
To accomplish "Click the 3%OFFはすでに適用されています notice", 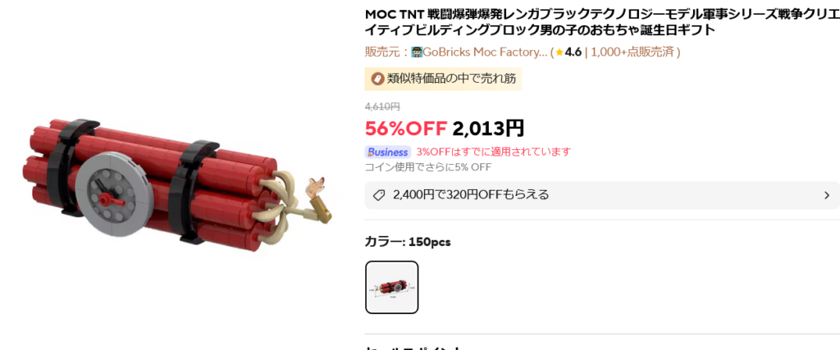I will [493, 152].
